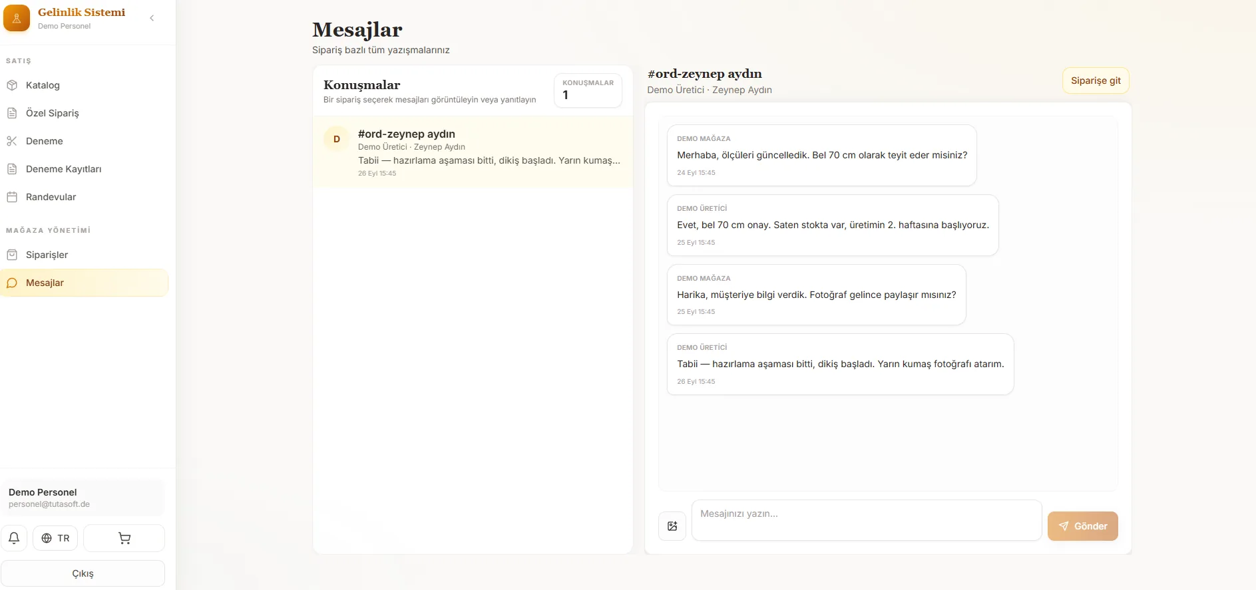Select Mesajlar in the sidebar

(x=84, y=283)
